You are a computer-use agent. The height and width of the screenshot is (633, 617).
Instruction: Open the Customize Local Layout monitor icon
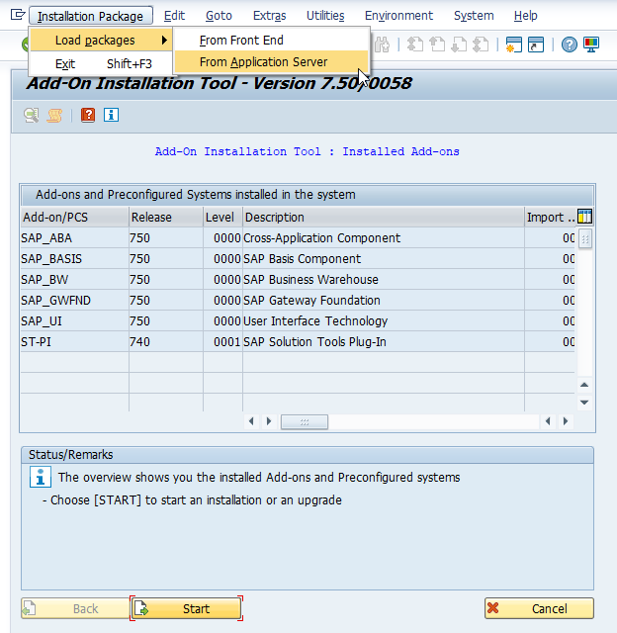(x=591, y=45)
